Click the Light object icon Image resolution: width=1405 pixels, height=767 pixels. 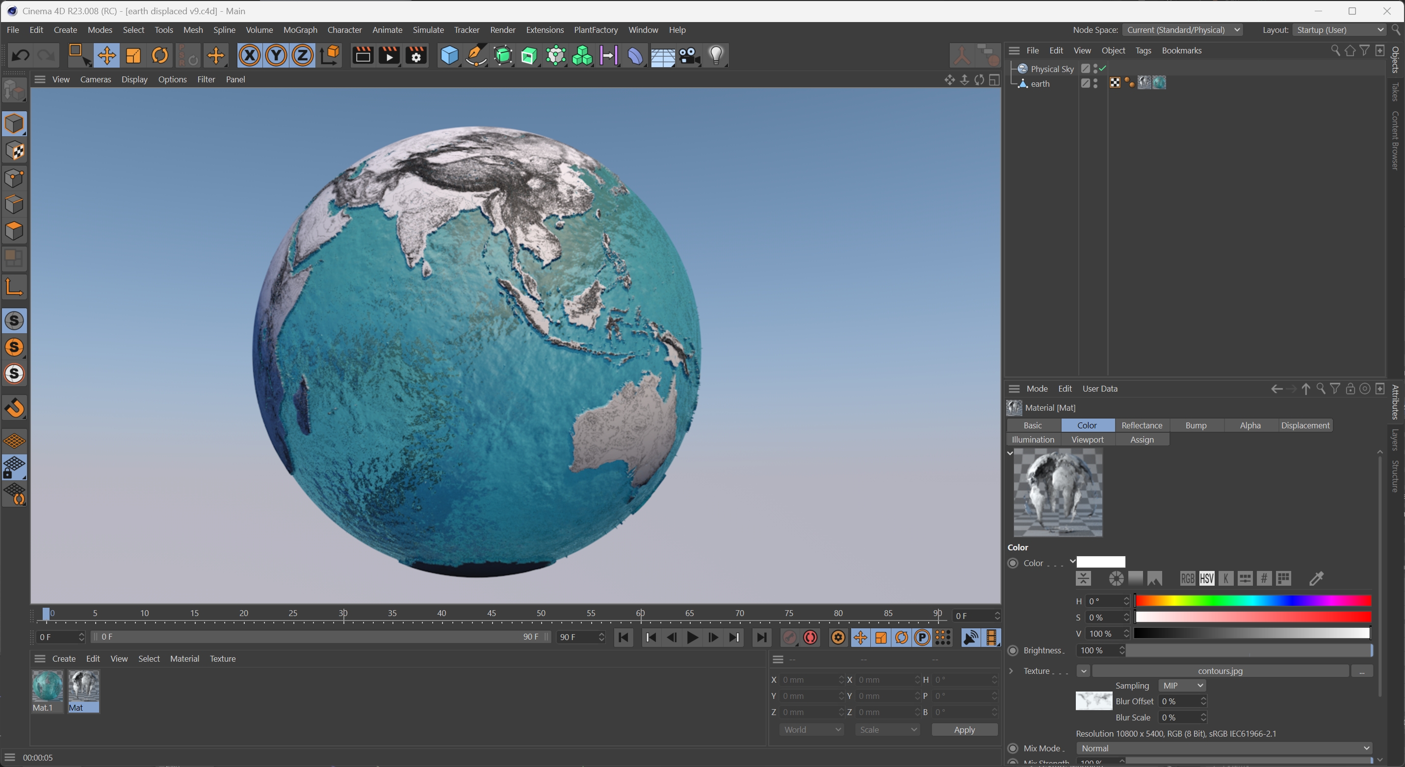tap(716, 55)
